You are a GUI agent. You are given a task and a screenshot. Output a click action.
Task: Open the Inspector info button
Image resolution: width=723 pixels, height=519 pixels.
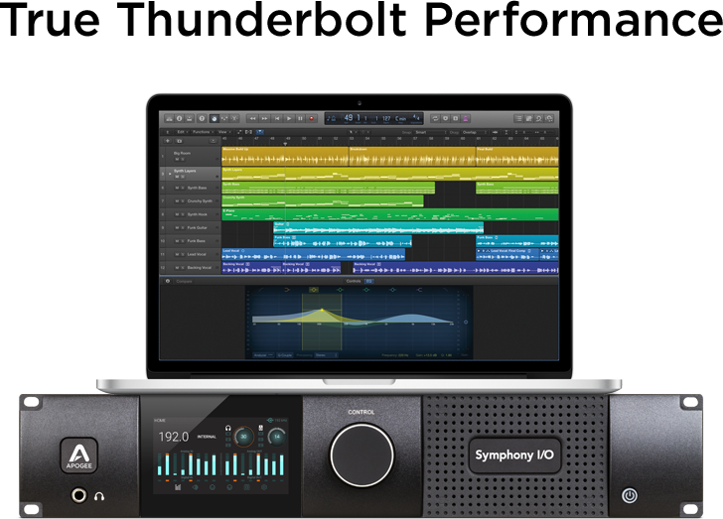pos(180,118)
